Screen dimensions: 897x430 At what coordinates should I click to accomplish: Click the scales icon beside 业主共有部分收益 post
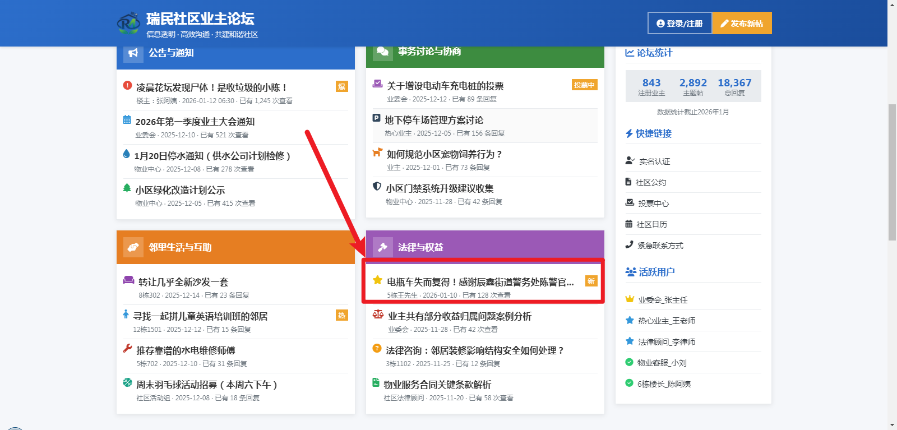click(378, 314)
